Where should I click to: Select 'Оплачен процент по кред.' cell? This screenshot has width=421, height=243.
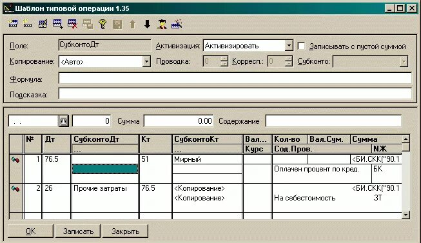tap(322, 174)
